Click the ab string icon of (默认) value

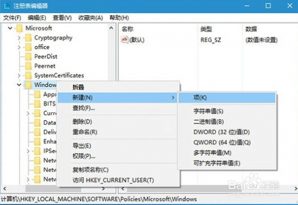(x=125, y=40)
